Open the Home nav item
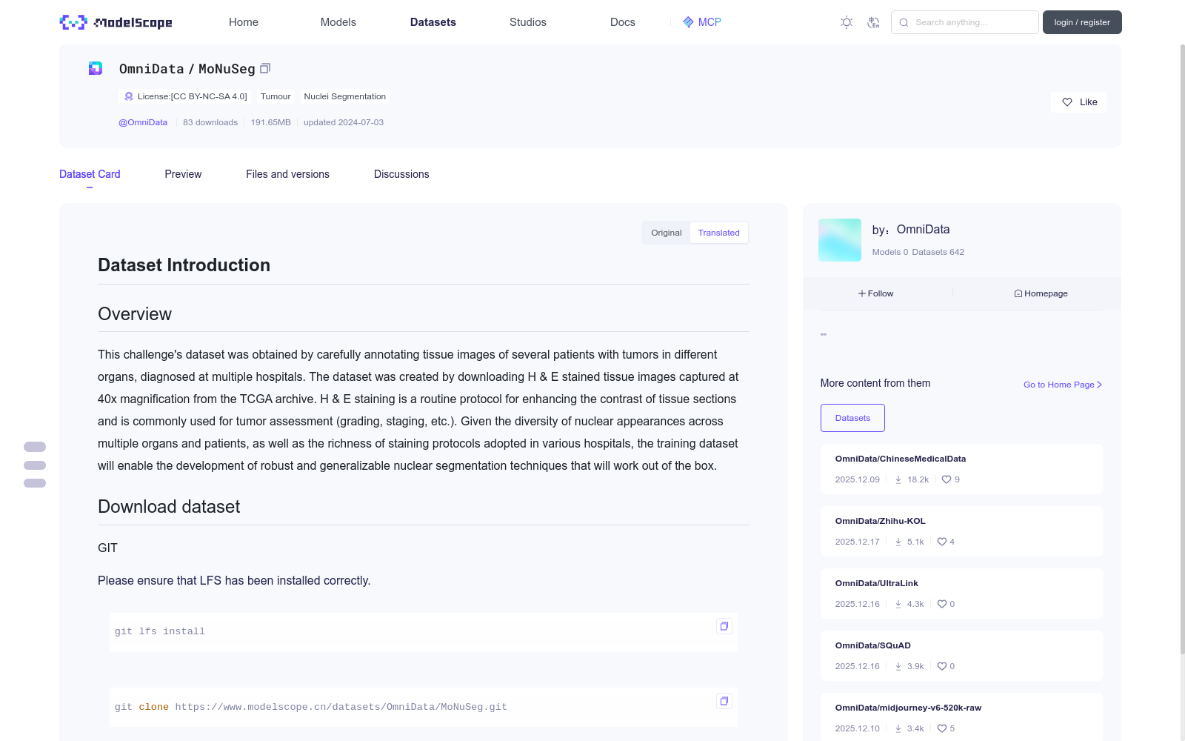1185x741 pixels. click(244, 22)
